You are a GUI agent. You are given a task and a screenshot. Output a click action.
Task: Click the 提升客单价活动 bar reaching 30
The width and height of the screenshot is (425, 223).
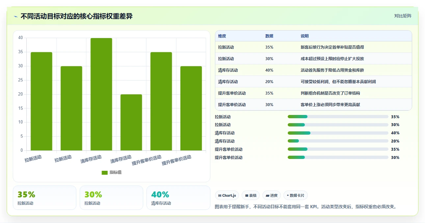click(x=191, y=108)
